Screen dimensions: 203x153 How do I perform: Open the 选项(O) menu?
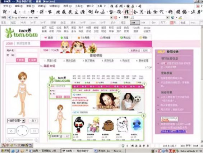(67, 6)
